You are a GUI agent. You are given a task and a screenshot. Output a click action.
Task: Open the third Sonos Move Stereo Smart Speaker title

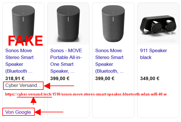pos(110,61)
